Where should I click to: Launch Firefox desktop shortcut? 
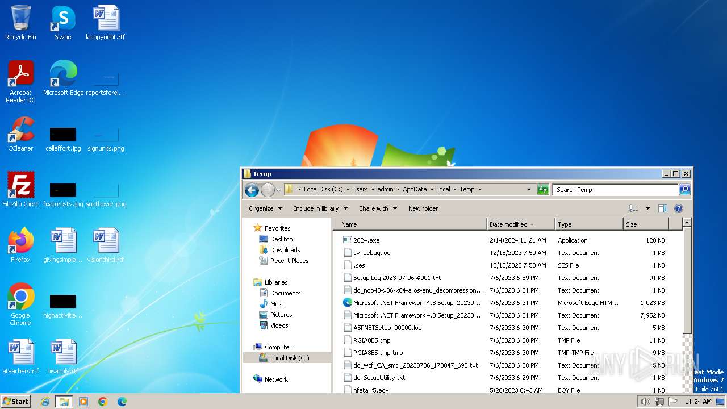pos(20,245)
